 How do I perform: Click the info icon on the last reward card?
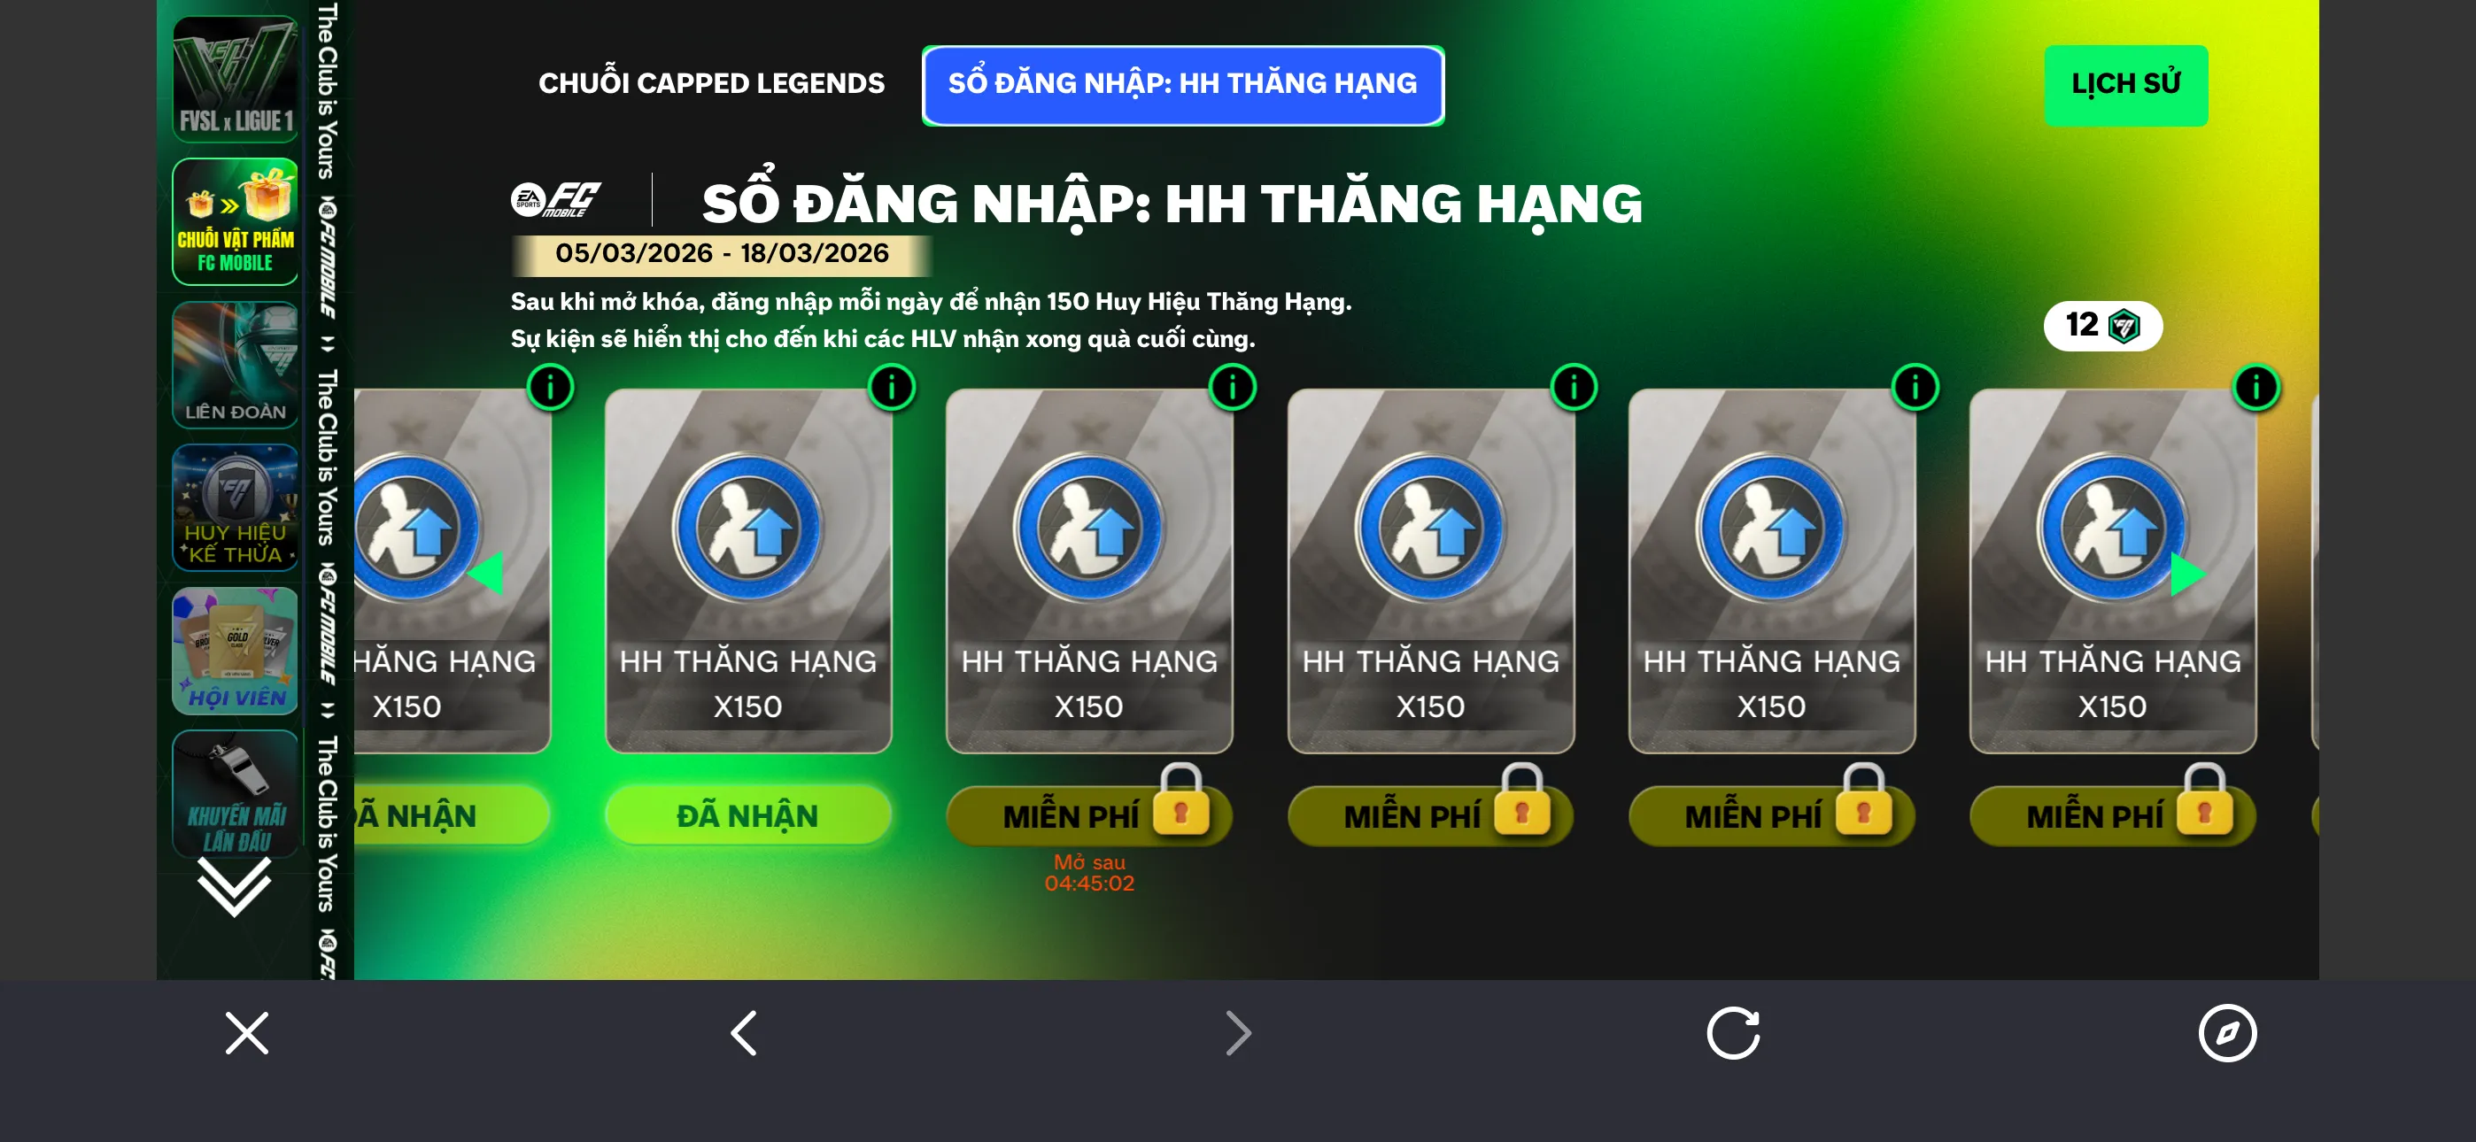coord(2255,388)
